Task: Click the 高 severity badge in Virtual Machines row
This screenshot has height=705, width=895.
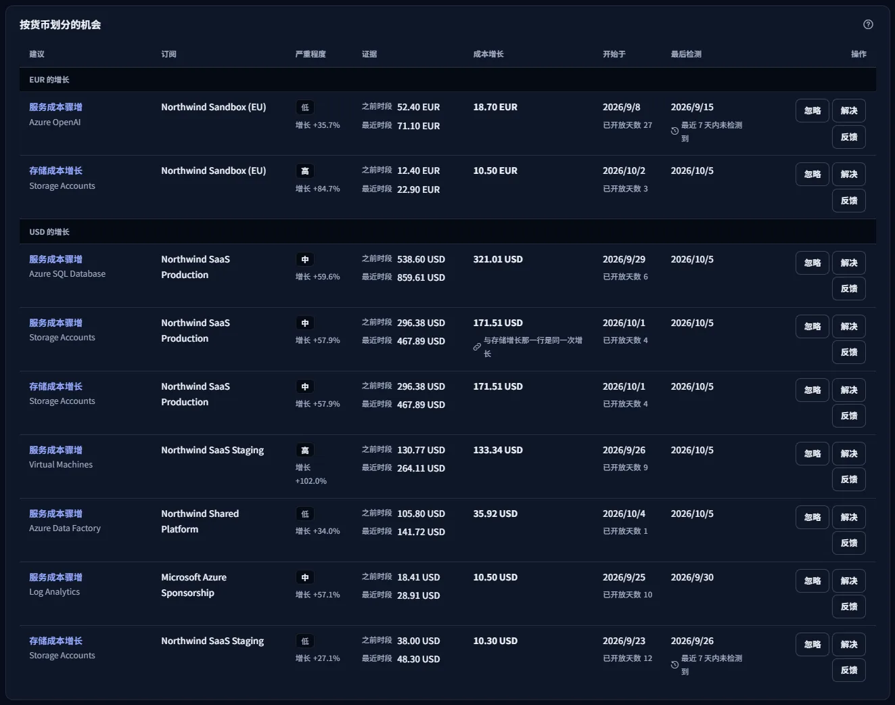Action: [305, 451]
